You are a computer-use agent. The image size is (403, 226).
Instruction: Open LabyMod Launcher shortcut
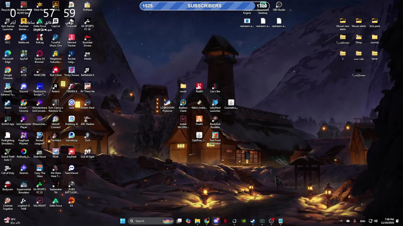(x=215, y=106)
